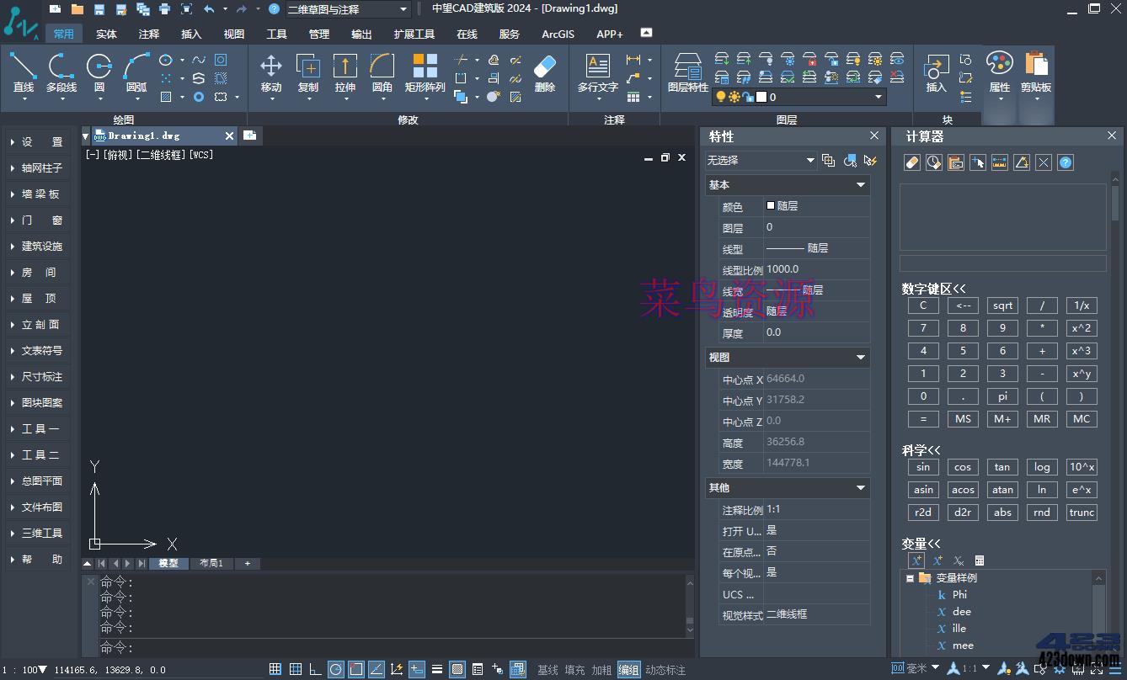1127x680 pixels.
Task: Switch to the 布局1 layout tab
Action: [211, 563]
